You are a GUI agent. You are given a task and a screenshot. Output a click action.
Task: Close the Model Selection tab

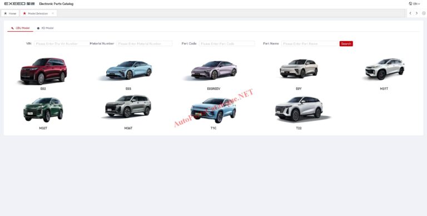click(x=53, y=13)
